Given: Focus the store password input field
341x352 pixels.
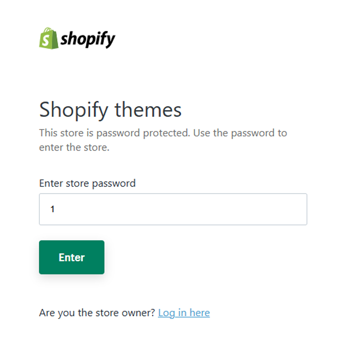Looking at the screenshot, I should pos(173,209).
